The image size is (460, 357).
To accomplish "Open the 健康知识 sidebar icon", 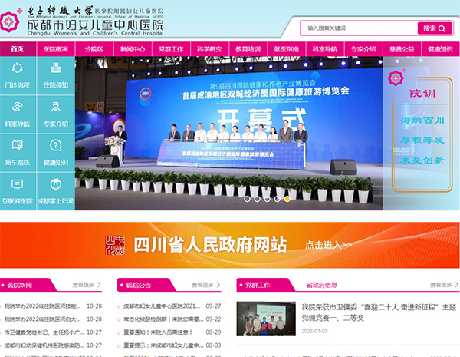I will tap(55, 151).
